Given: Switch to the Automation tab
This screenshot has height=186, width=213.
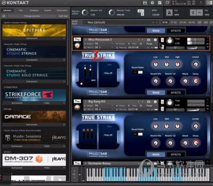Looking at the screenshot, I should (62, 10).
